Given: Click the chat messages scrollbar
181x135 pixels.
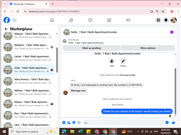Looking at the screenshot, I should coord(175,91).
